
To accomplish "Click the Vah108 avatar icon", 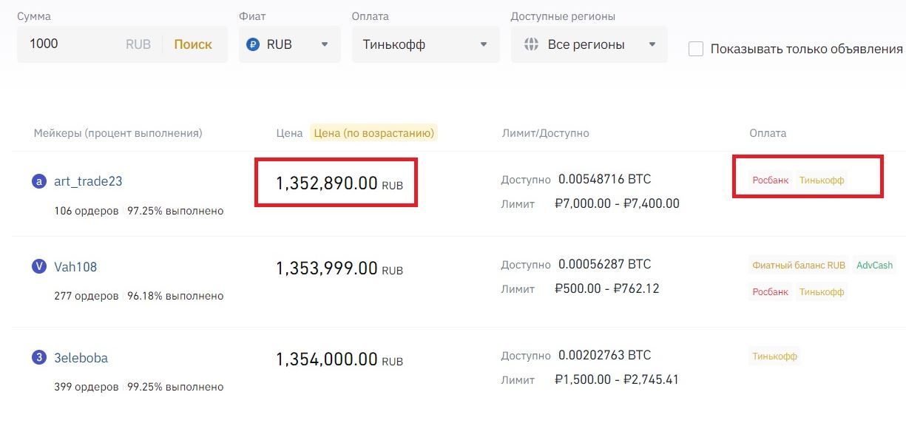I will coord(39,266).
